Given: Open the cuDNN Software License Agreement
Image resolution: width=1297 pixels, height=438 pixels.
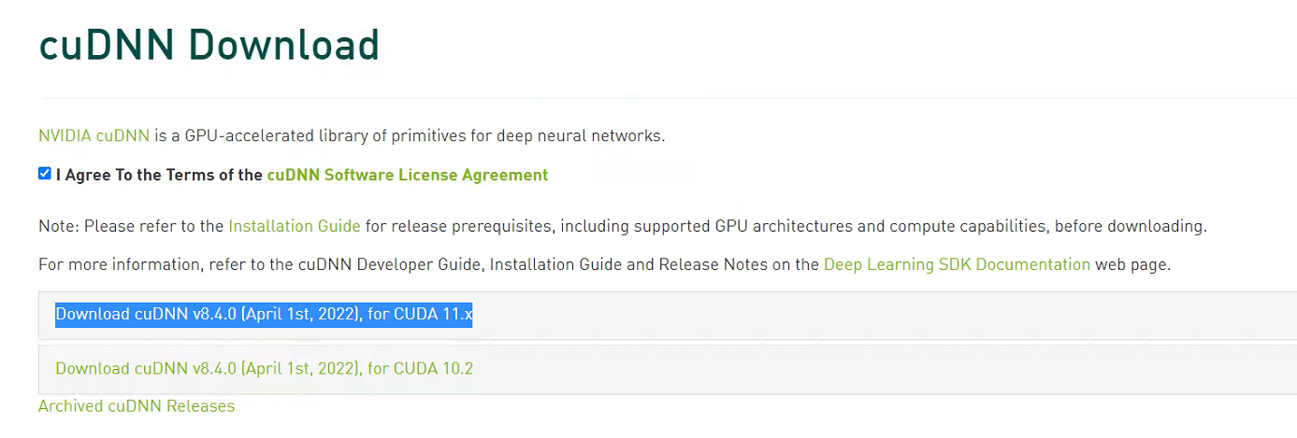Looking at the screenshot, I should [408, 175].
